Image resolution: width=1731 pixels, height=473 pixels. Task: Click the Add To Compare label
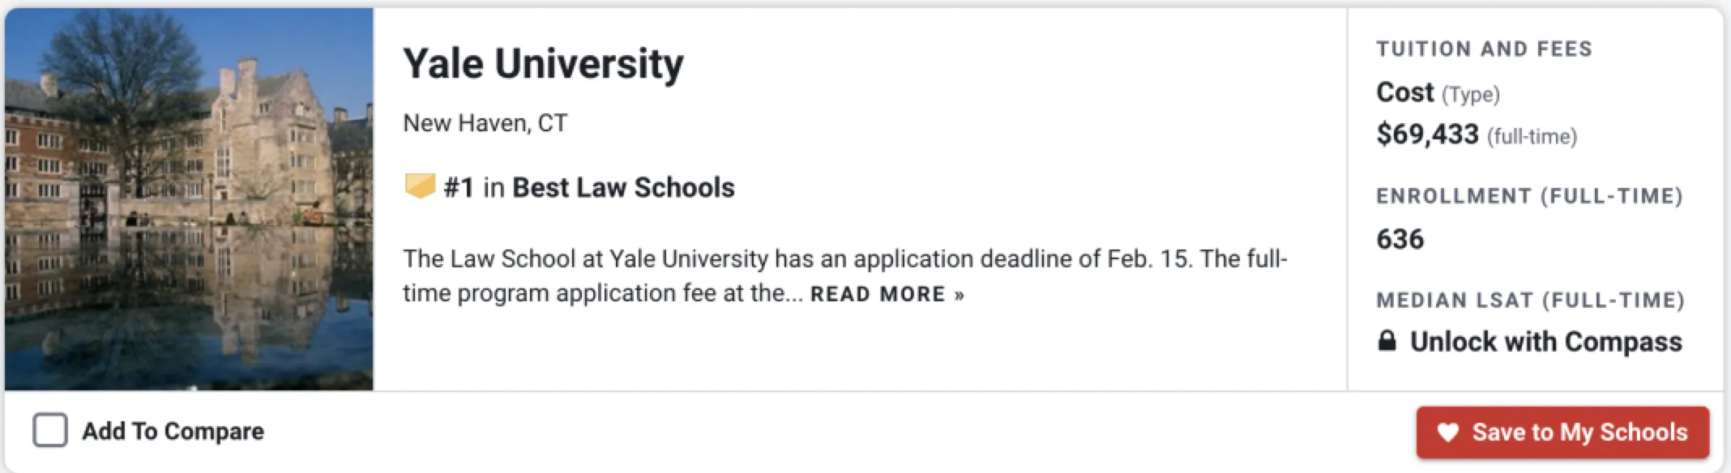[x=173, y=431]
